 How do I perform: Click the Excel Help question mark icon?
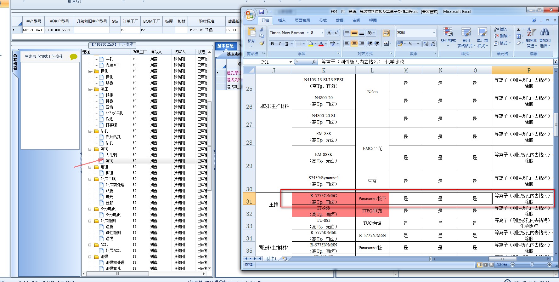point(534,20)
